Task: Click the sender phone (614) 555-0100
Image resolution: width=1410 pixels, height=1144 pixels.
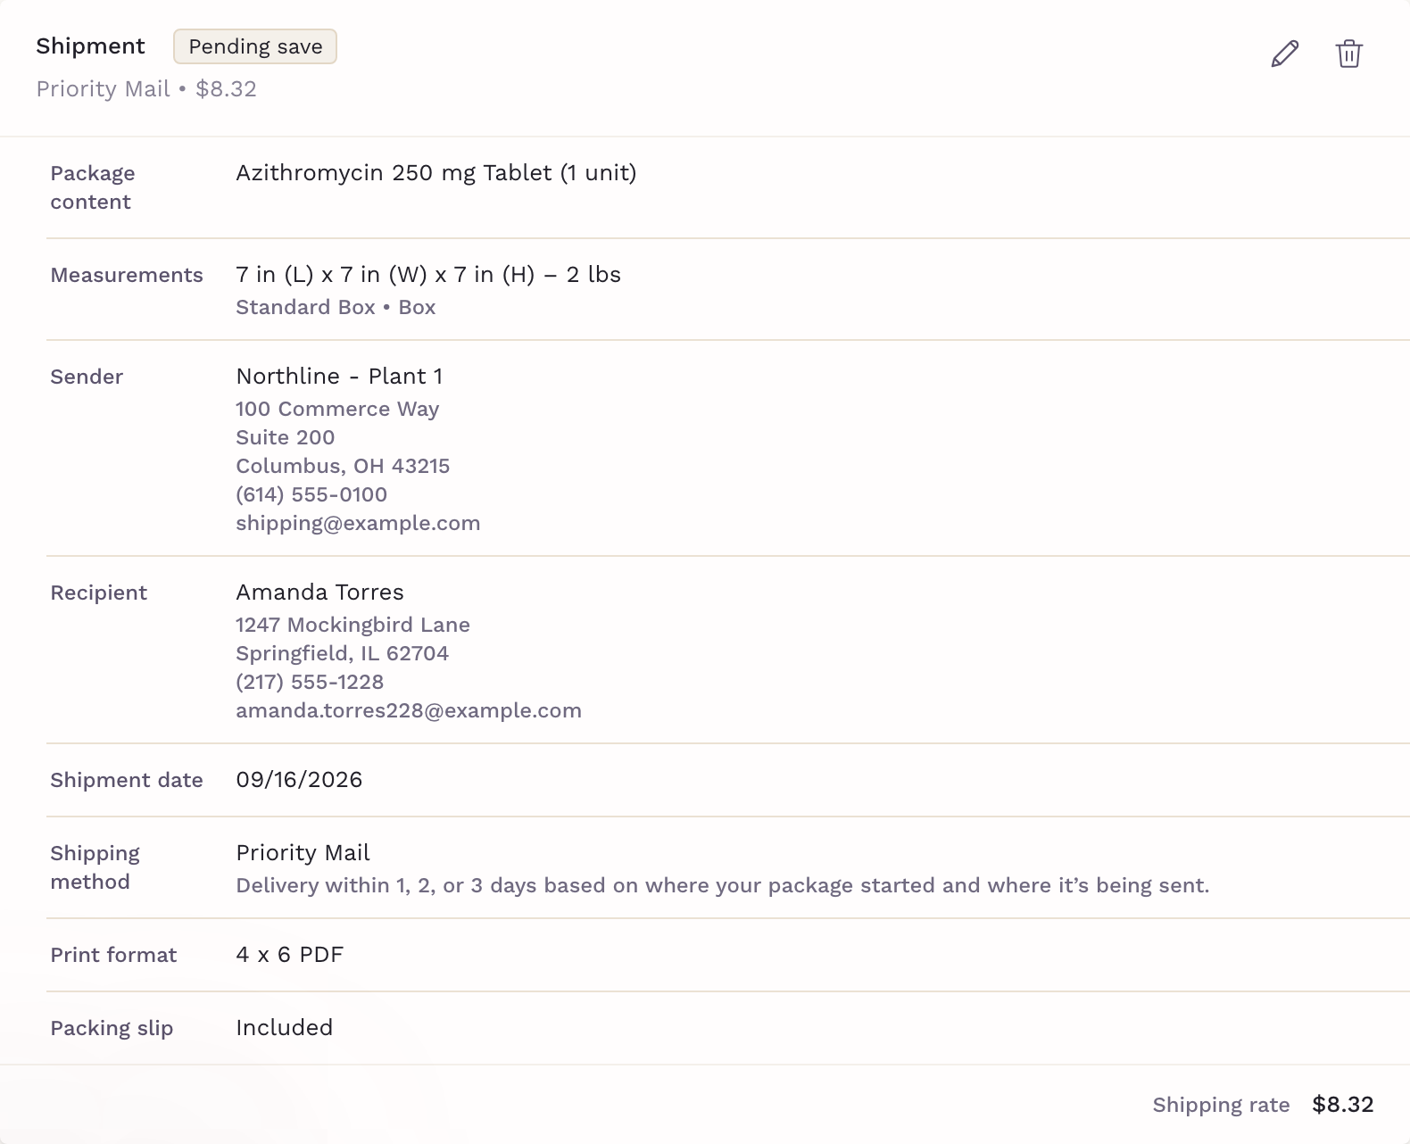Action: click(311, 494)
